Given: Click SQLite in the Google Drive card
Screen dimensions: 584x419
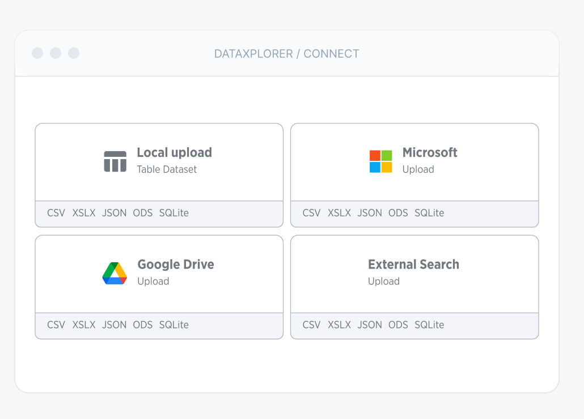Looking at the screenshot, I should (174, 324).
